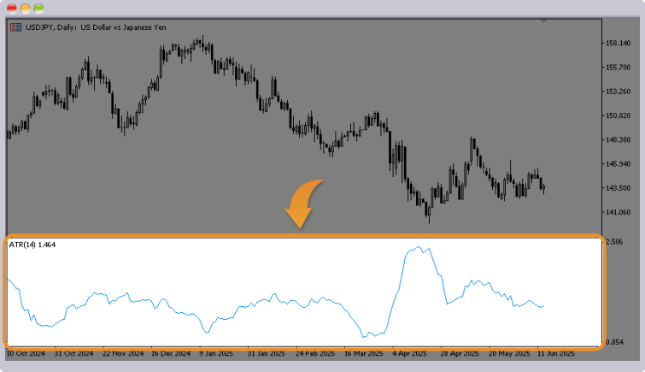
Task: Click the 158.140 price level label
Action: pyautogui.click(x=618, y=43)
